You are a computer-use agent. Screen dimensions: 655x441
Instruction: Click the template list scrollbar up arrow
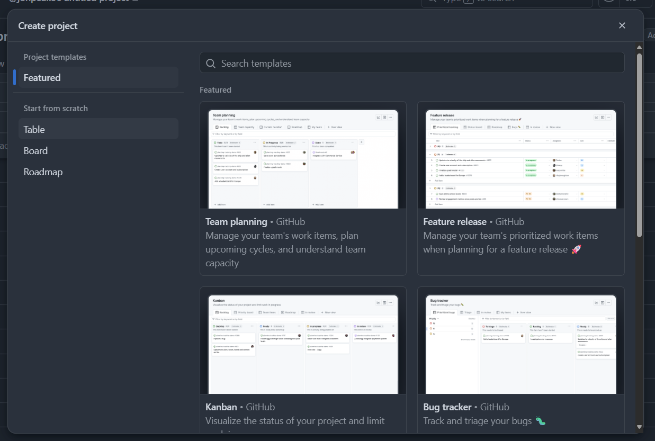tap(639, 48)
